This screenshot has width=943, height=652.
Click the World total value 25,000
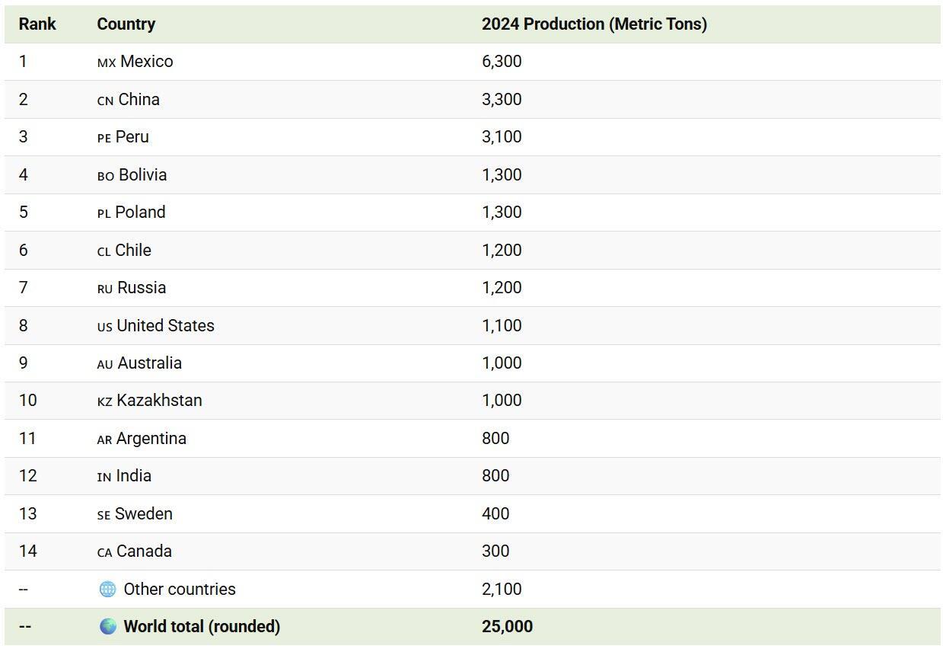tap(507, 626)
